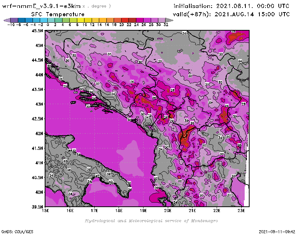Screen dimensions: 303x234
Task: Click the 42 contour label in southern Italy
Action: coord(98,176)
